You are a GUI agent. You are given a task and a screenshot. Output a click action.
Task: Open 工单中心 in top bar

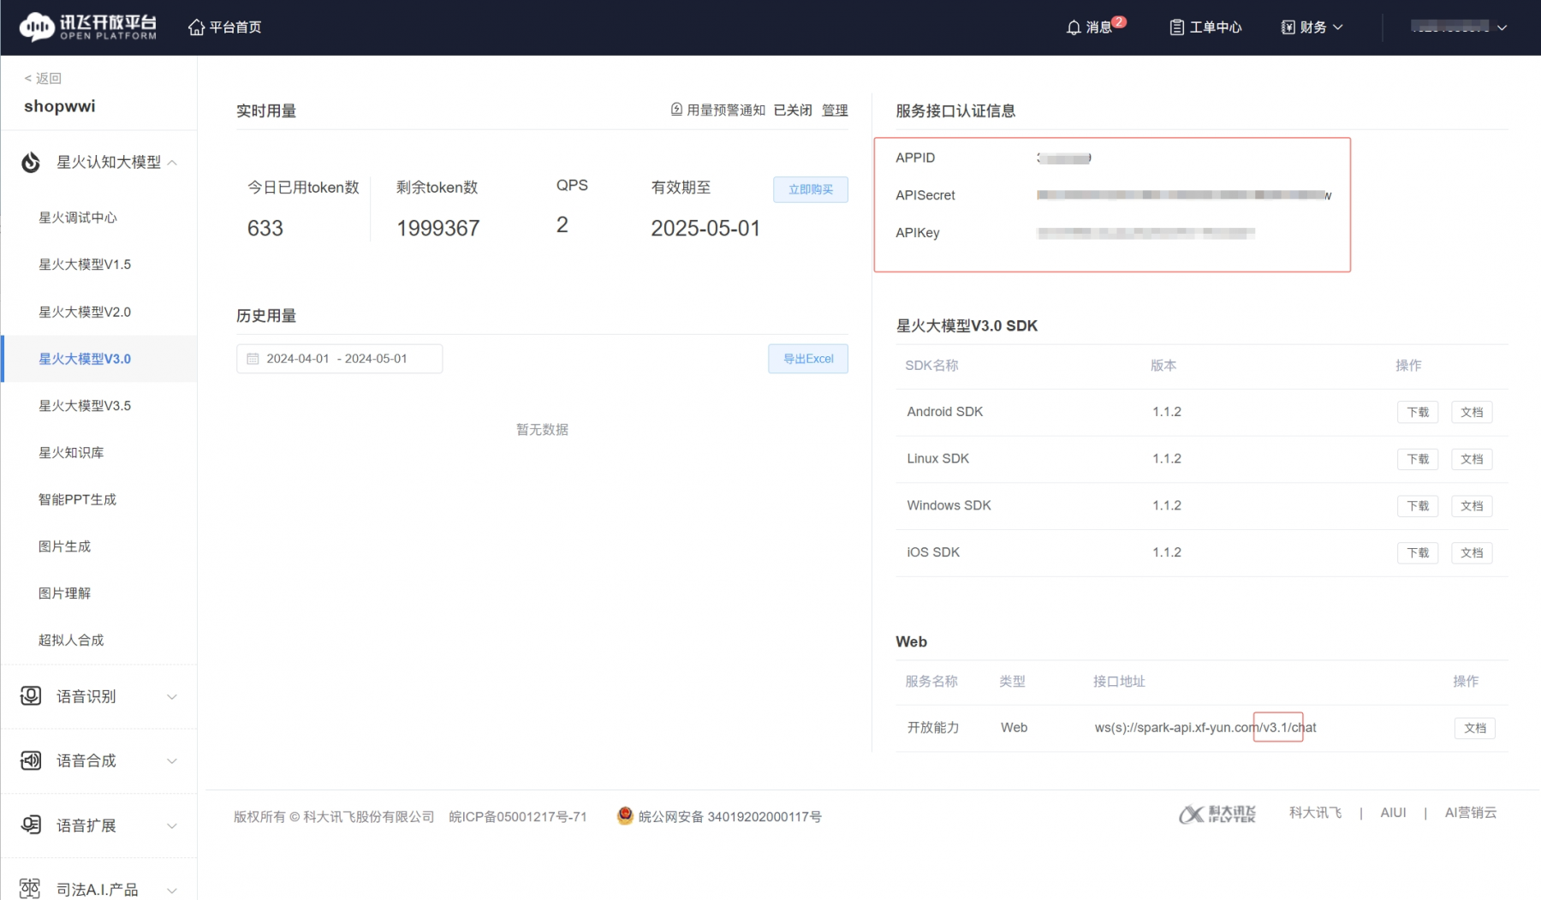(x=1216, y=27)
